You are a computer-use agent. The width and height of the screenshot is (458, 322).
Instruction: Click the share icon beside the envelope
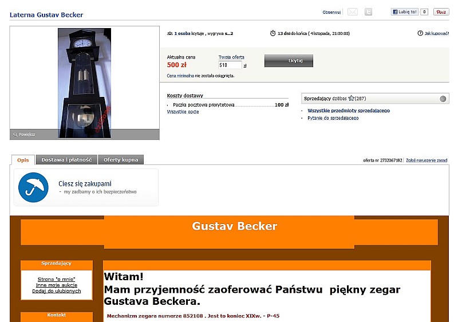(368, 12)
